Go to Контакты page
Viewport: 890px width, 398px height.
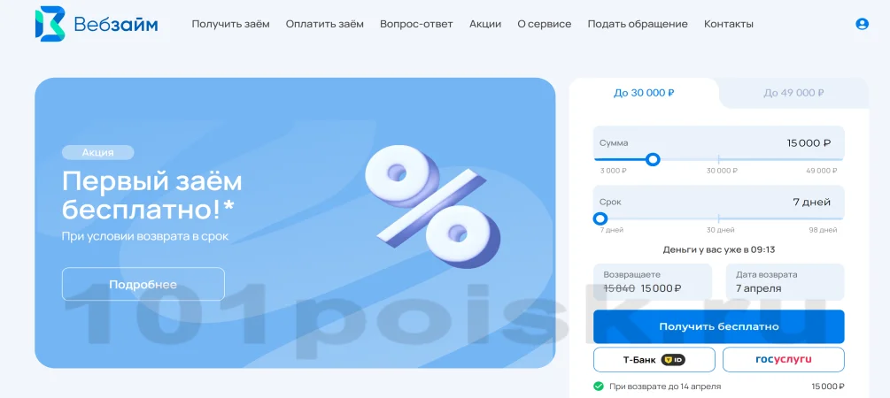coord(729,24)
